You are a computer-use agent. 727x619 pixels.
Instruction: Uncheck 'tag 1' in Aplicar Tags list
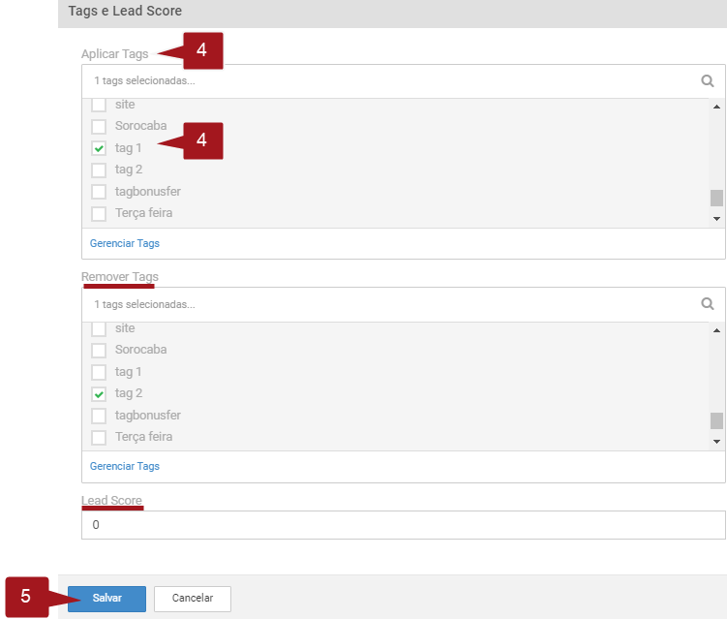point(99,148)
